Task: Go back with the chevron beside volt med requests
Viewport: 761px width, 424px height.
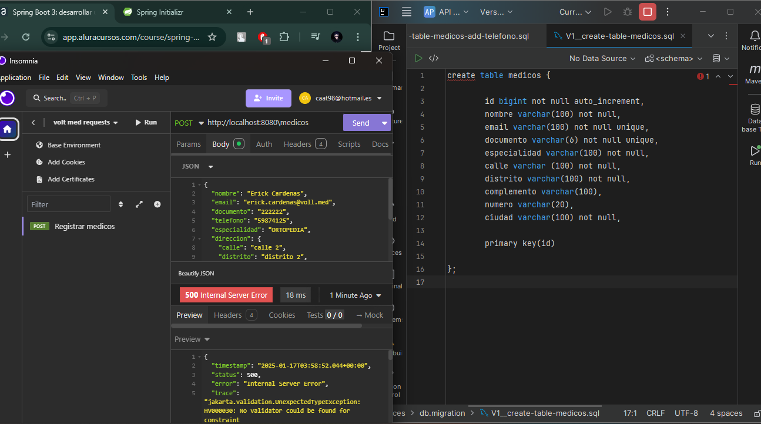Action: (x=33, y=122)
